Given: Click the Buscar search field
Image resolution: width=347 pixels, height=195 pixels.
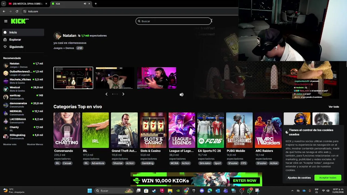Looking at the screenshot, I should (173, 21).
